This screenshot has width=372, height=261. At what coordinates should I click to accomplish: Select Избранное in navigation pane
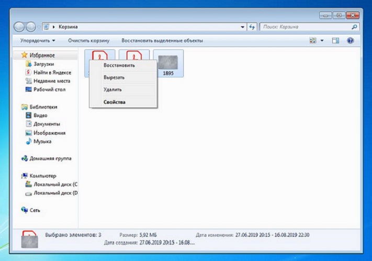pos(42,55)
